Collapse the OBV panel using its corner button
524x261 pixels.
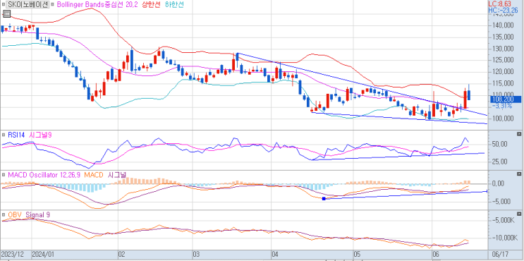point(519,214)
